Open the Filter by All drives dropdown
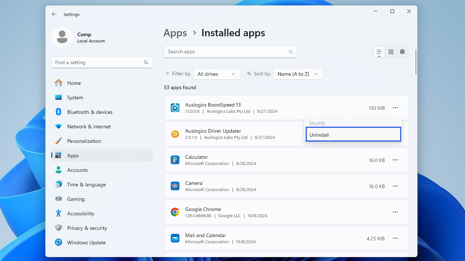 (217, 74)
